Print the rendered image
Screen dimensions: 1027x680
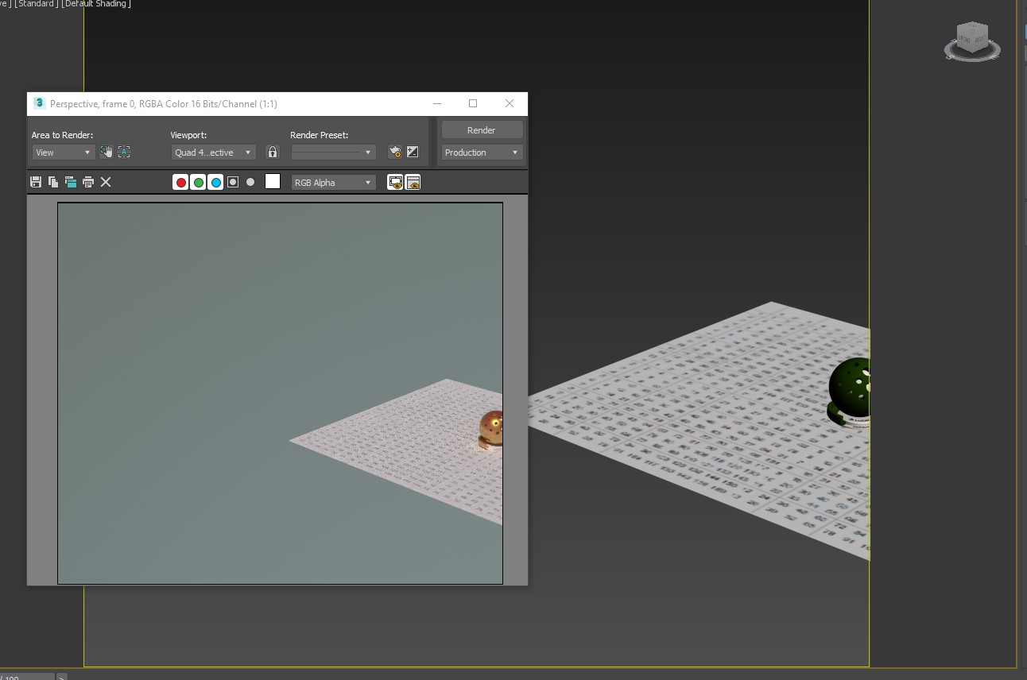pos(88,182)
